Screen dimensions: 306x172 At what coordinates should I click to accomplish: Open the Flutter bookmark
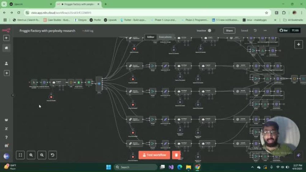[133, 20]
